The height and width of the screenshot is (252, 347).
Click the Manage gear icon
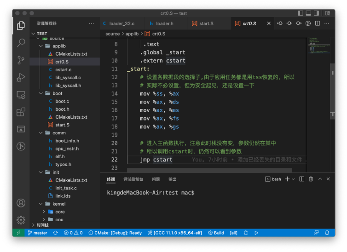(x=21, y=220)
